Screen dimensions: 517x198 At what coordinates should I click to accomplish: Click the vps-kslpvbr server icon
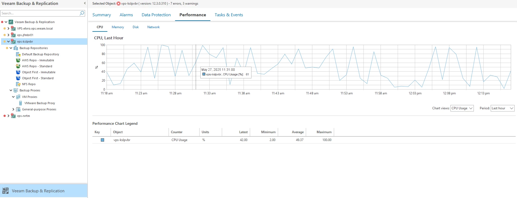(x=13, y=41)
